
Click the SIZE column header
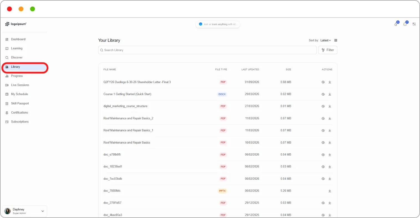click(x=289, y=69)
